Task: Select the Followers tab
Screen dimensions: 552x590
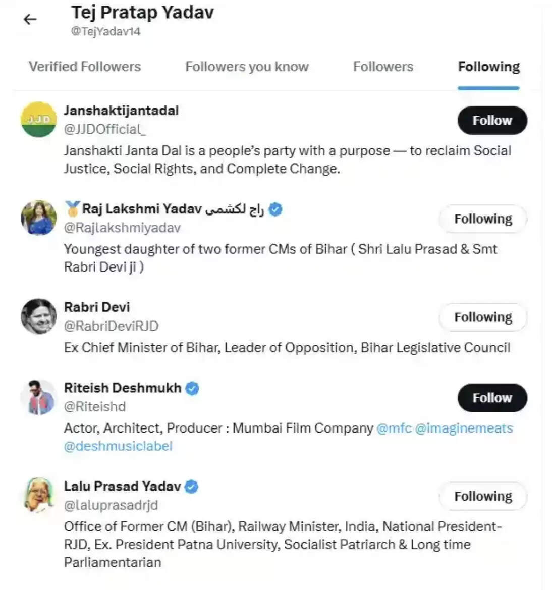Action: pos(383,67)
